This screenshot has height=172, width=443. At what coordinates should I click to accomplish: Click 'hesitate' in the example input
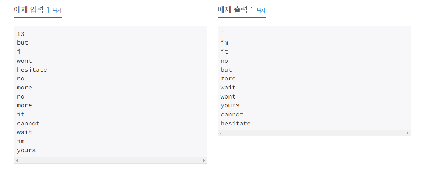[32, 70]
